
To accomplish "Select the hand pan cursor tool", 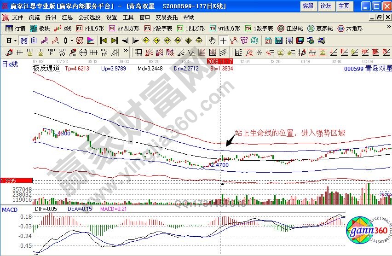I will coord(212,40).
